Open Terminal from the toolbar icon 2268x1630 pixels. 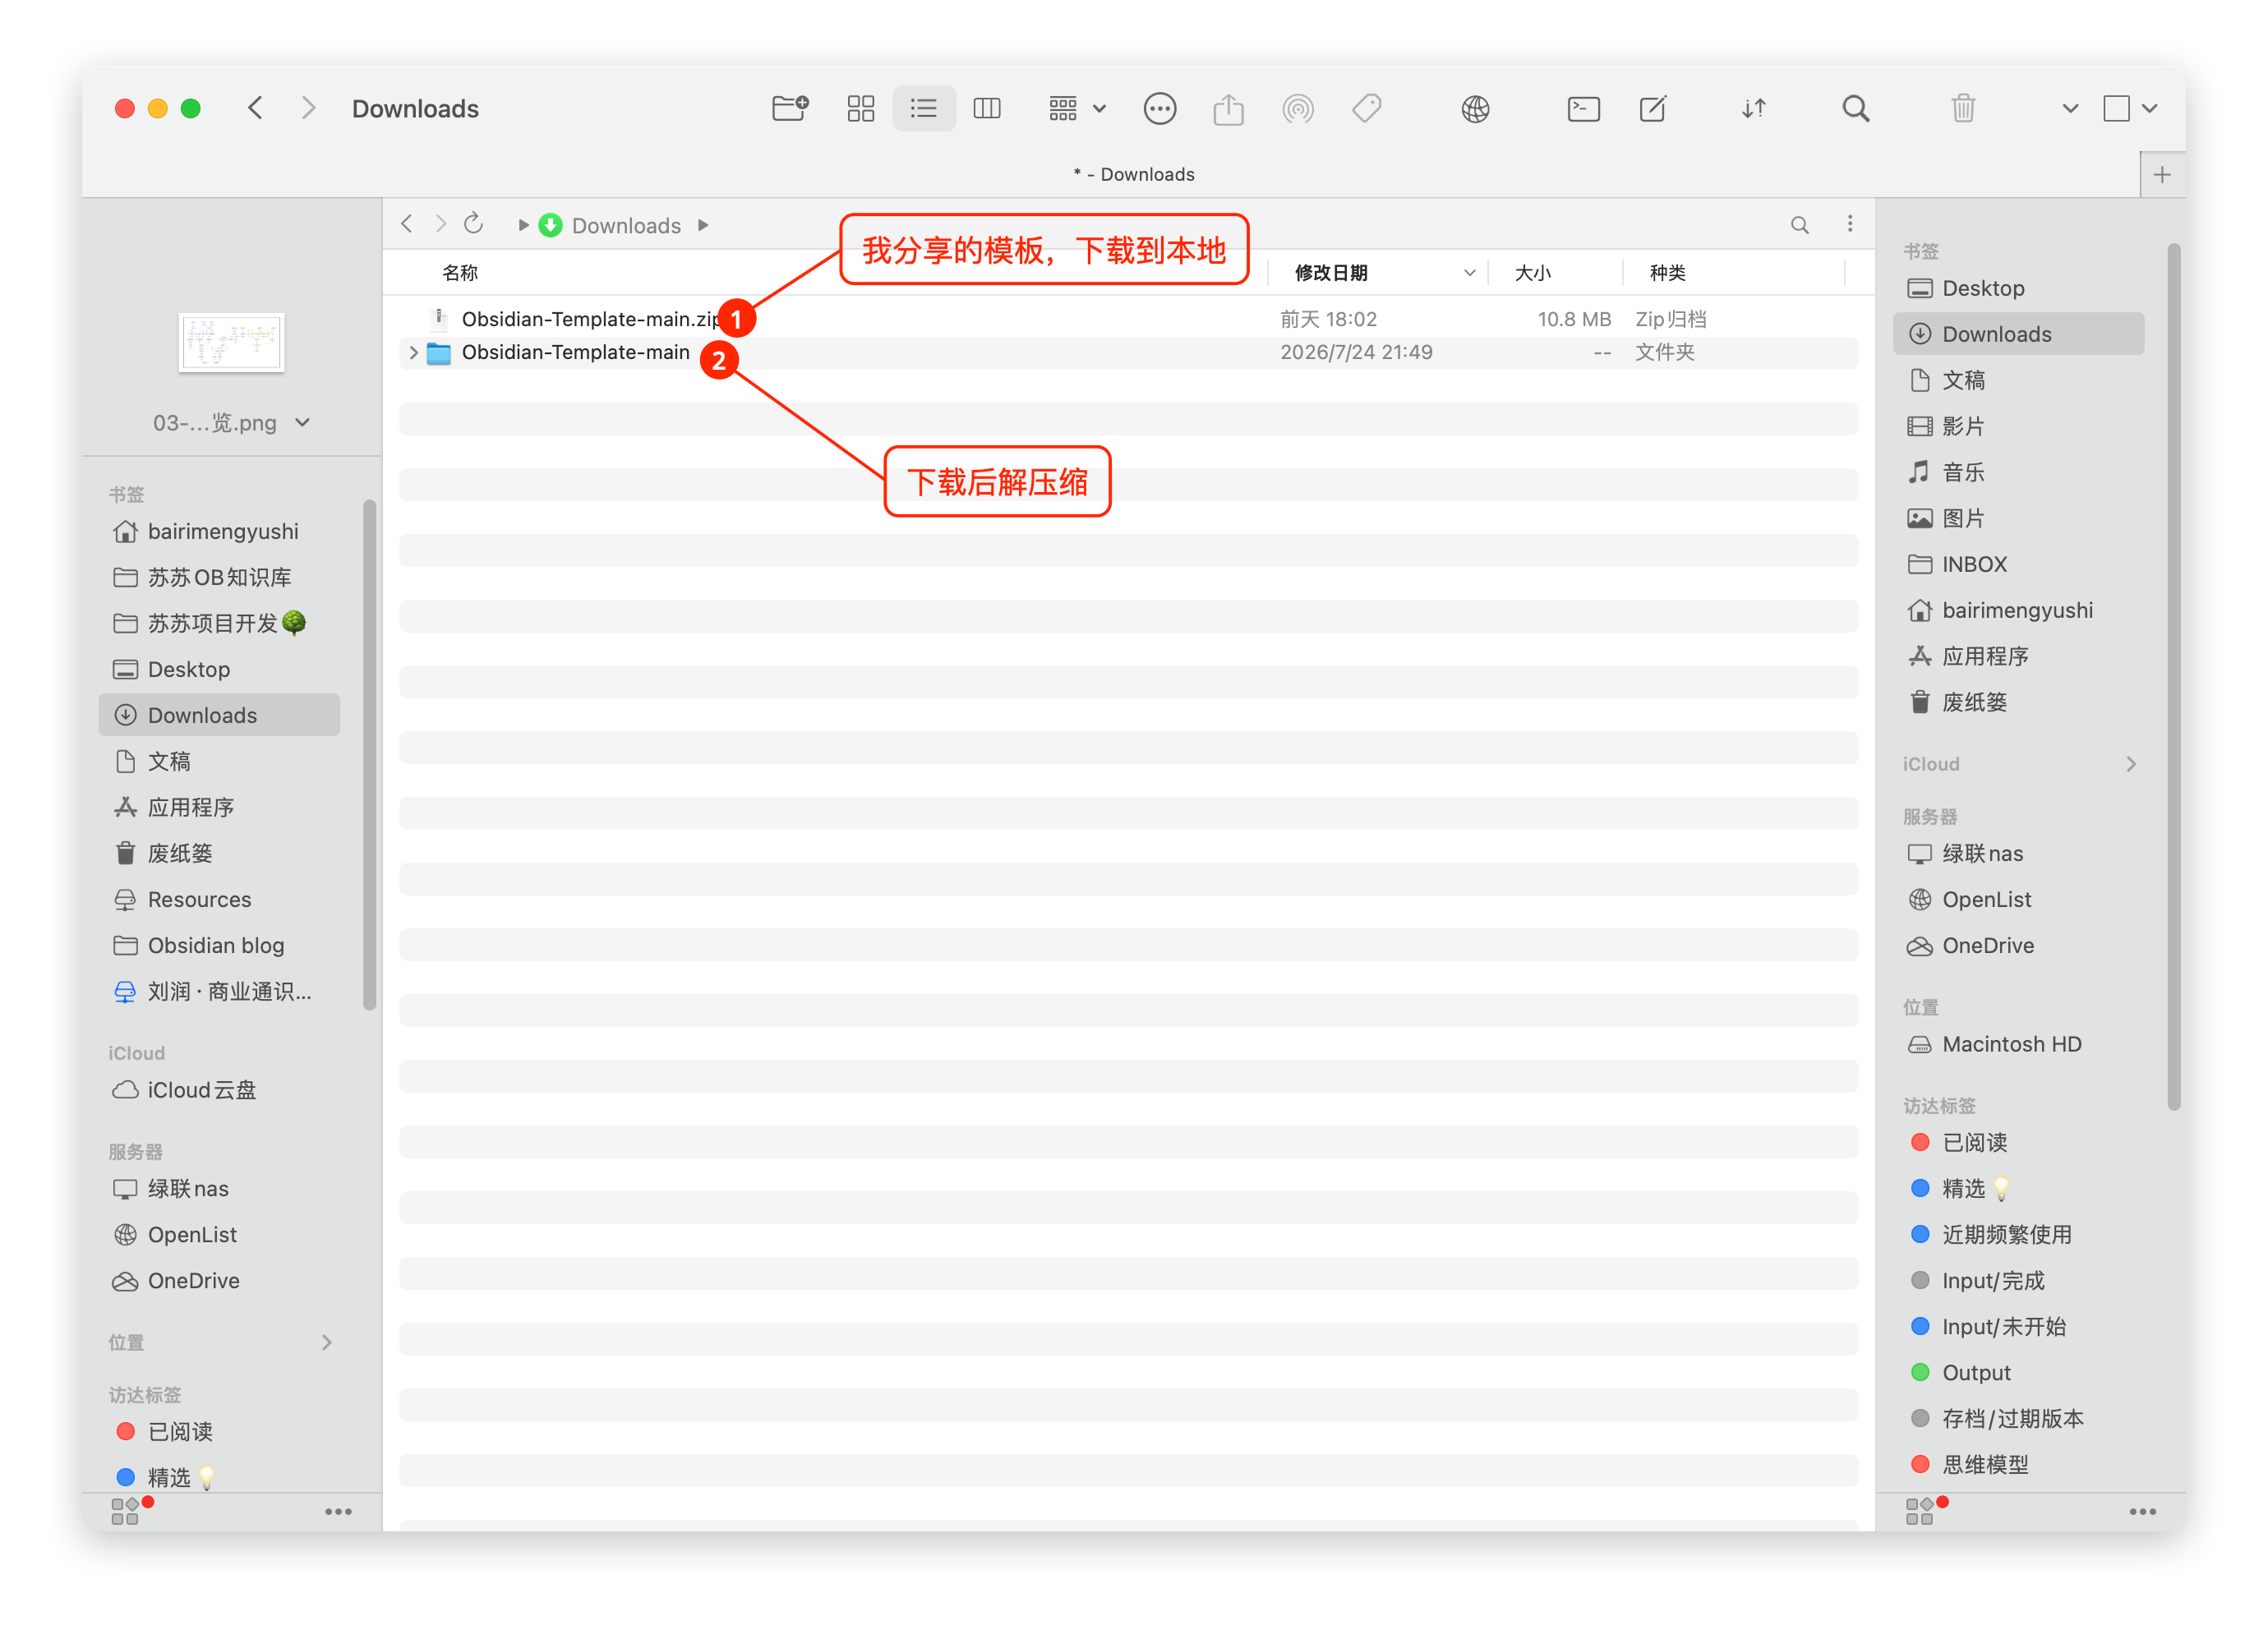1584,108
